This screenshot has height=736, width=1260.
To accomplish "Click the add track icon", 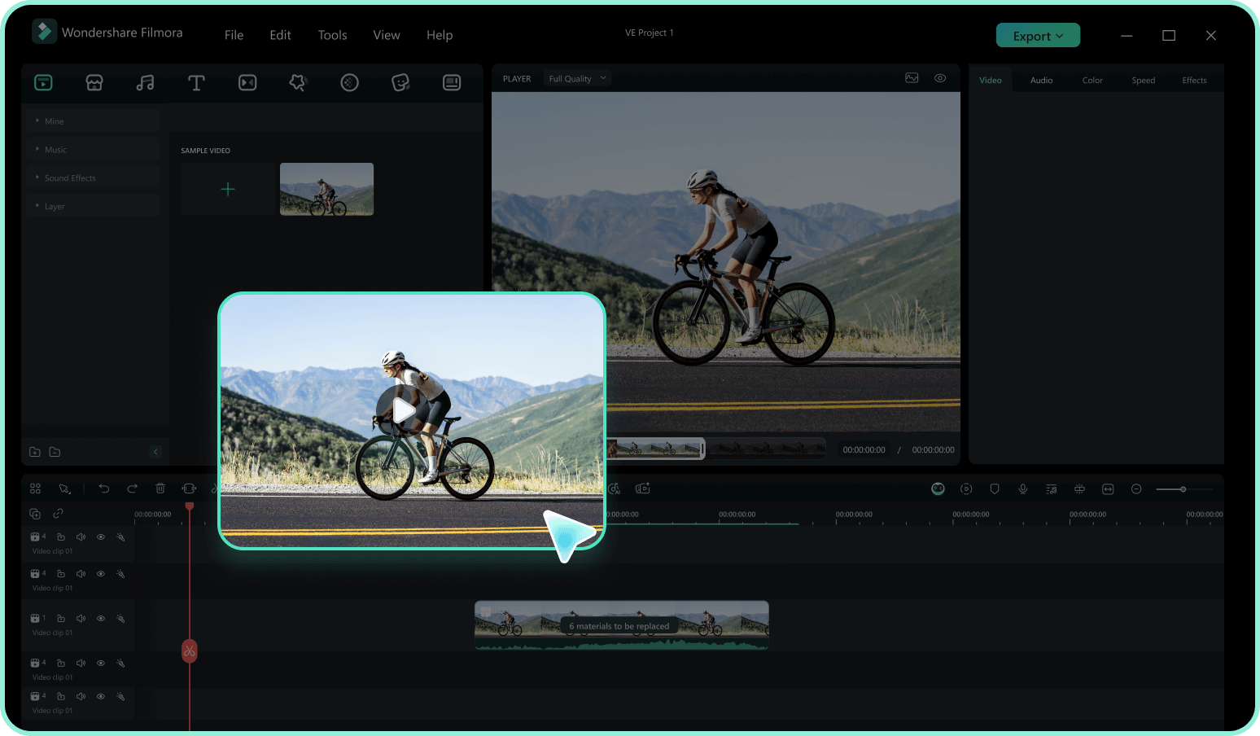I will point(35,514).
